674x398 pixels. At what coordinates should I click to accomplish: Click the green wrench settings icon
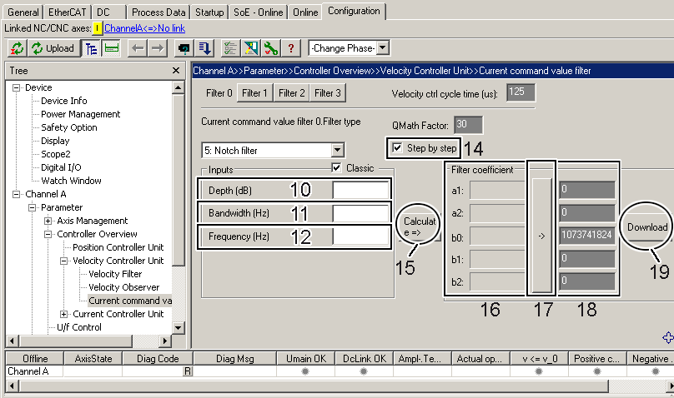271,48
